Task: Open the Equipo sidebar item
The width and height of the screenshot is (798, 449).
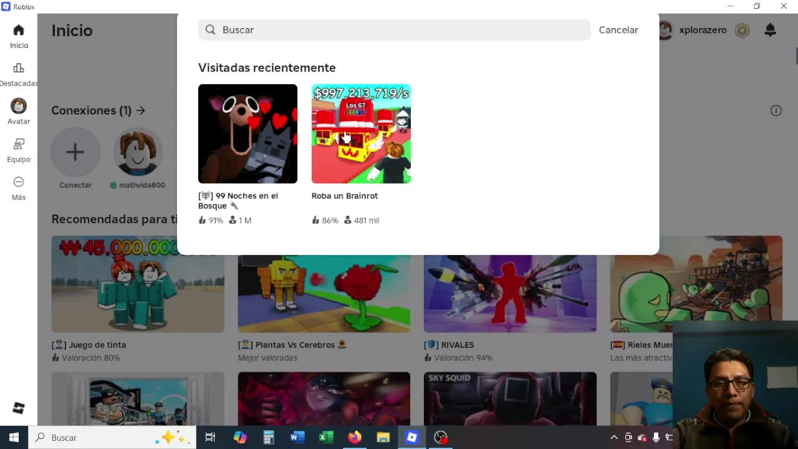Action: click(x=19, y=150)
